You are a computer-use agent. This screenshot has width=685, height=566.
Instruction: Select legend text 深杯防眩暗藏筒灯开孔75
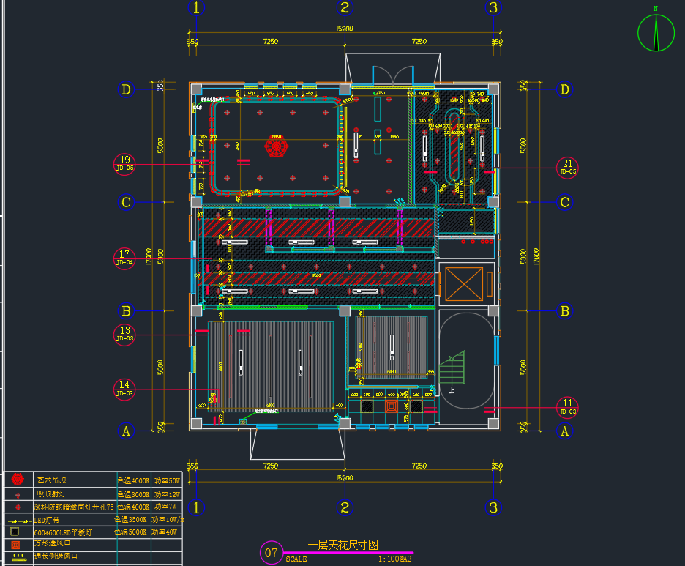(74, 507)
